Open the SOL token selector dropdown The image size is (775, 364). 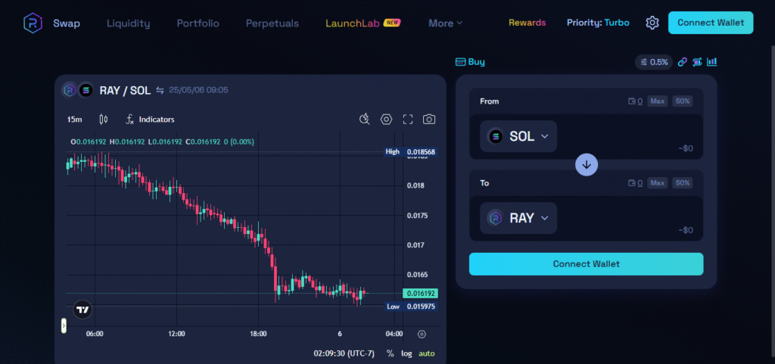point(518,136)
